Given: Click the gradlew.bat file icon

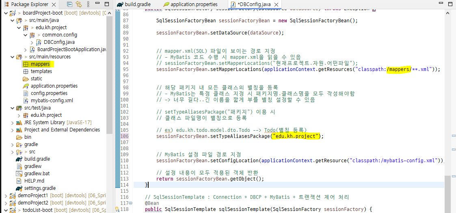Looking at the screenshot, I should pos(19,174).
